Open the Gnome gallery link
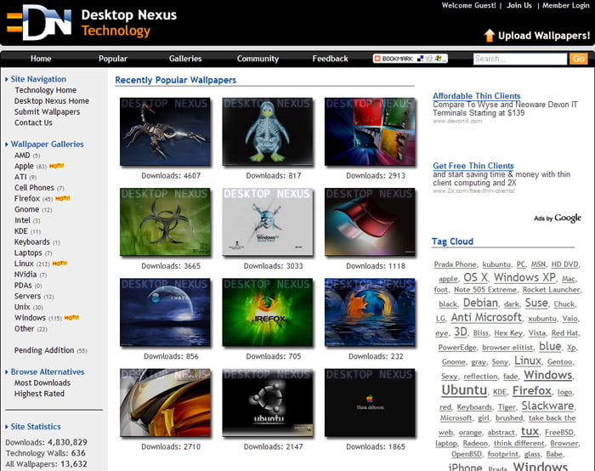The image size is (595, 471). [x=26, y=209]
